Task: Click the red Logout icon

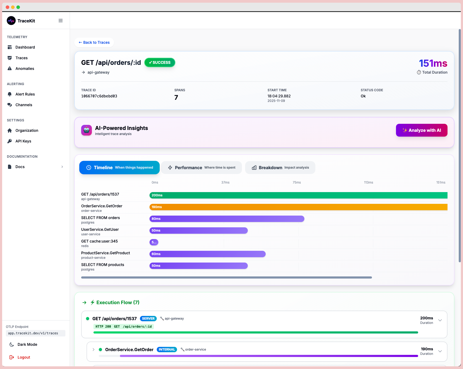Action: tap(11, 357)
